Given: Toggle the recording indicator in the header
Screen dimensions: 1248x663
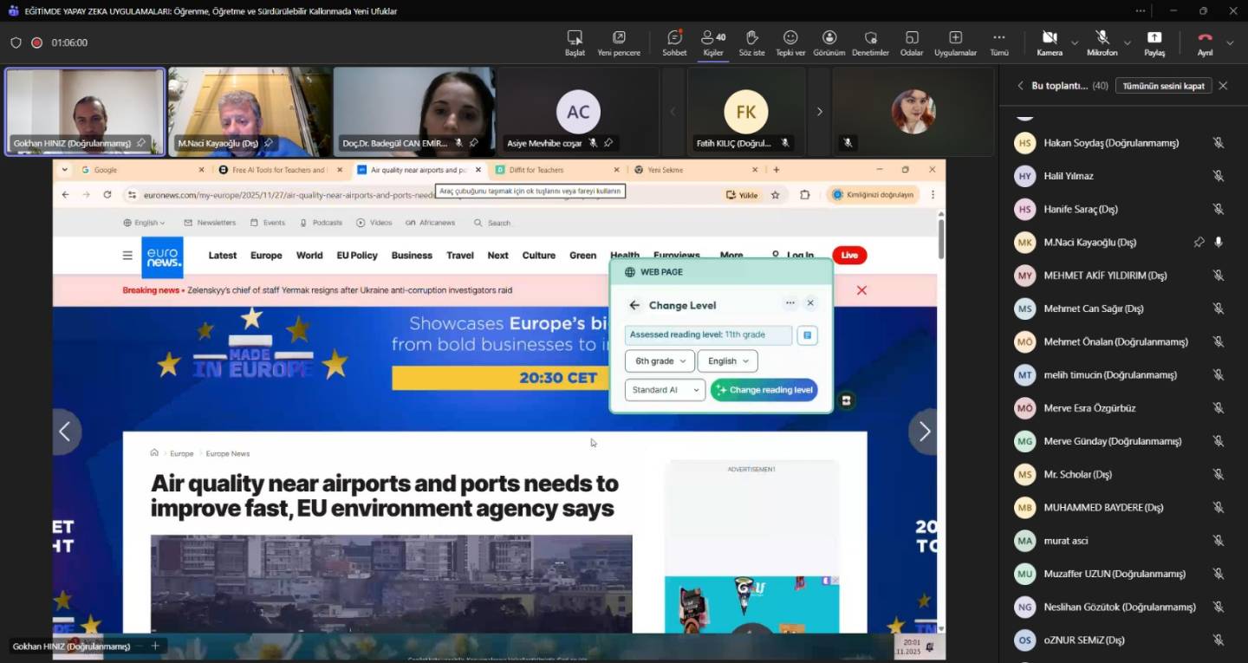Looking at the screenshot, I should pyautogui.click(x=37, y=42).
